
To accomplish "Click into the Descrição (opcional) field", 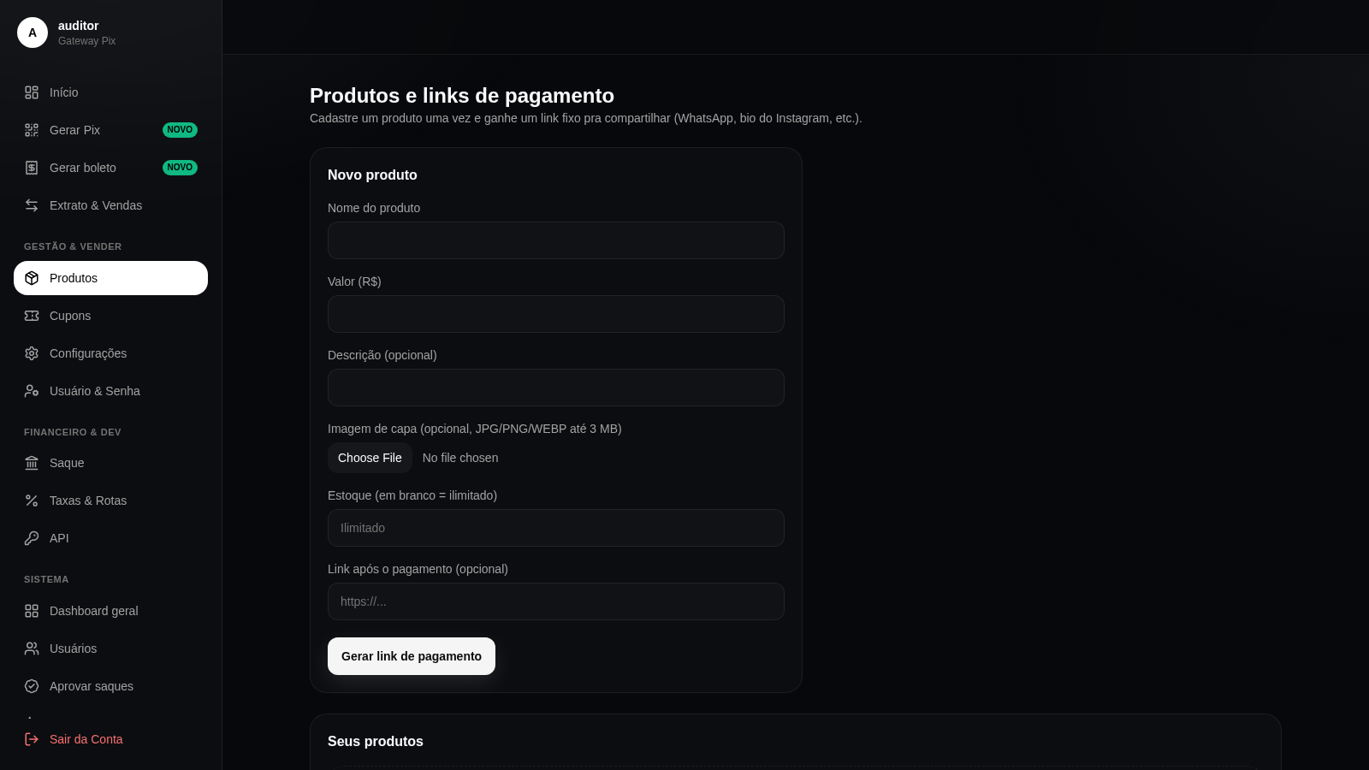I will (x=556, y=388).
